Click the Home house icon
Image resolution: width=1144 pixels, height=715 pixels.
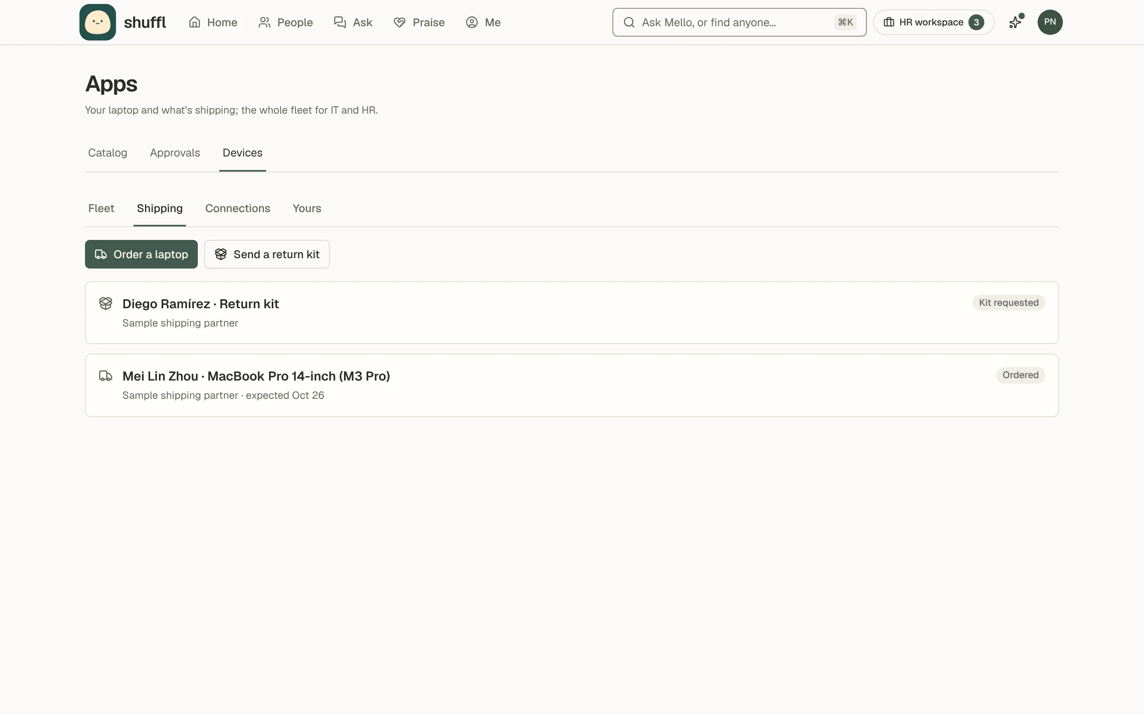click(x=195, y=22)
